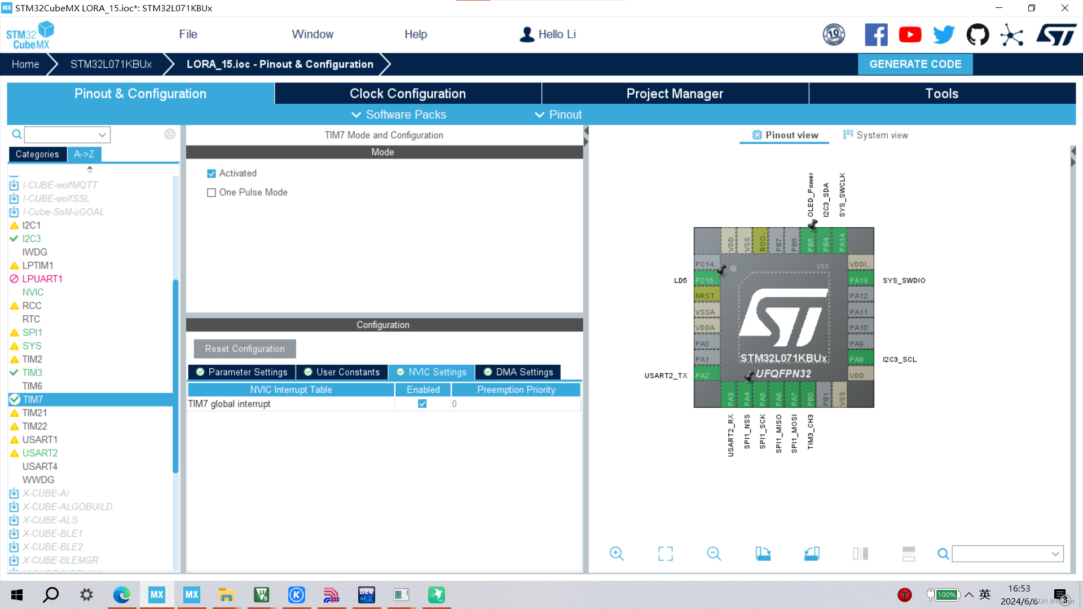Switch to Tools tab
This screenshot has height=609, width=1083.
[942, 94]
